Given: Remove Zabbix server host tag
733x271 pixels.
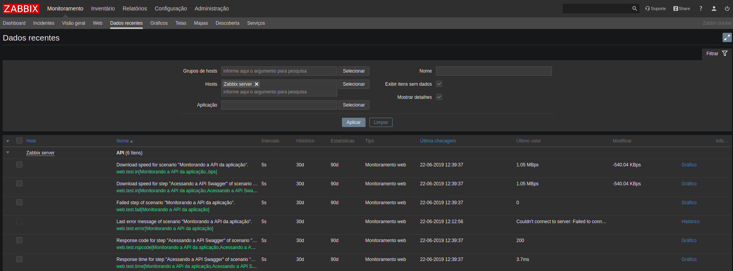Looking at the screenshot, I should point(256,84).
